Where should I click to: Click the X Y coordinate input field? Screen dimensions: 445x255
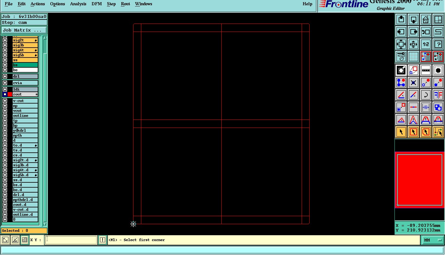pyautogui.click(x=71, y=240)
